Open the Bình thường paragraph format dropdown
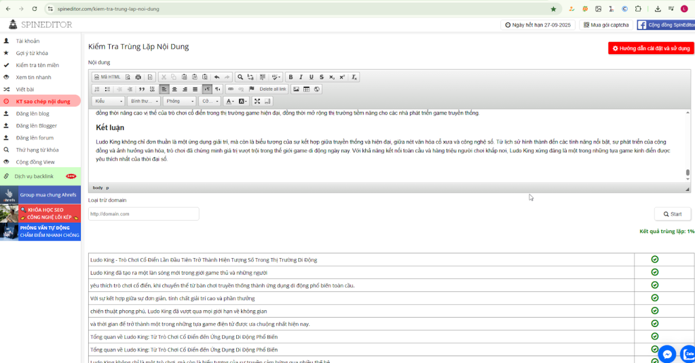The image size is (695, 363). pyautogui.click(x=144, y=102)
